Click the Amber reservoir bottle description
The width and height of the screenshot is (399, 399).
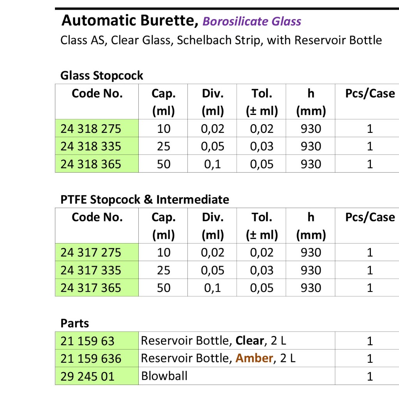[x=218, y=358]
